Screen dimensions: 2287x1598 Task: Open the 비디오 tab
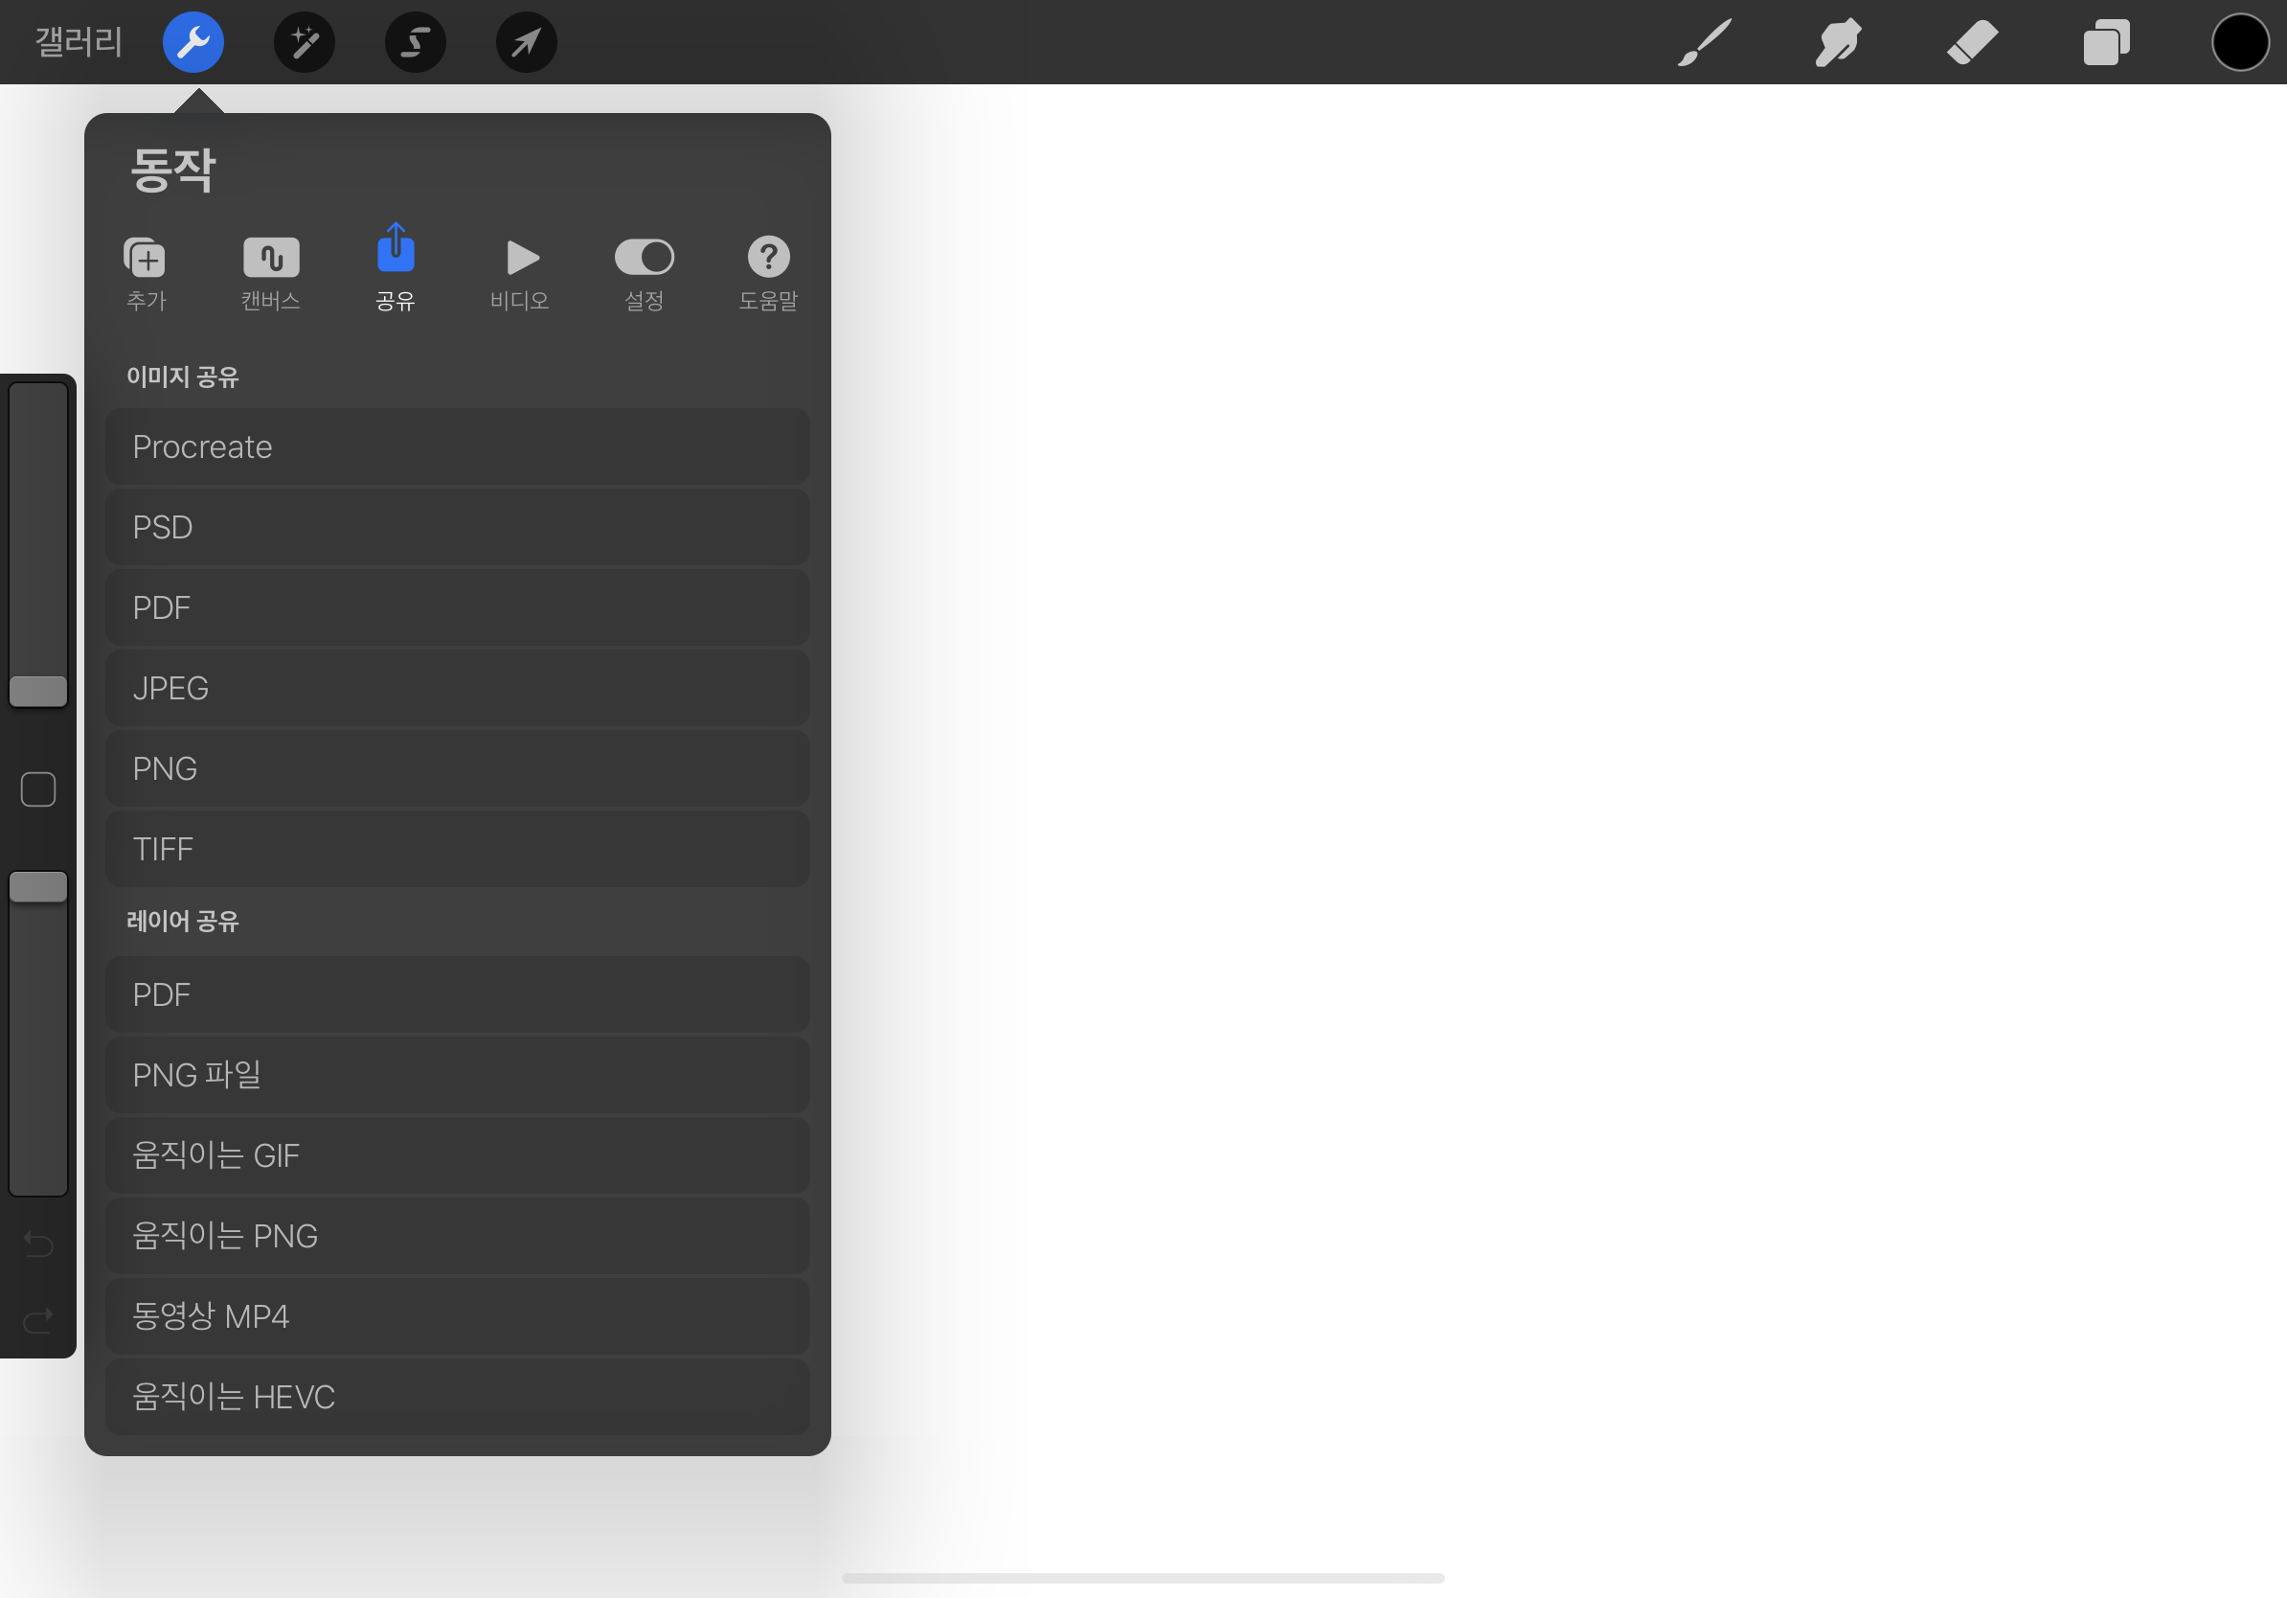pos(520,272)
